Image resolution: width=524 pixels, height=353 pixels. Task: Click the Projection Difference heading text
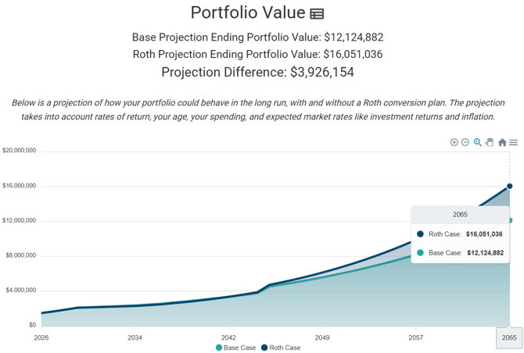(x=257, y=72)
